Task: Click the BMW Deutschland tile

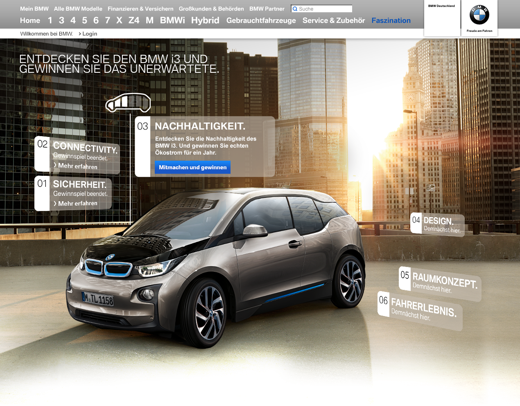Action: click(442, 18)
